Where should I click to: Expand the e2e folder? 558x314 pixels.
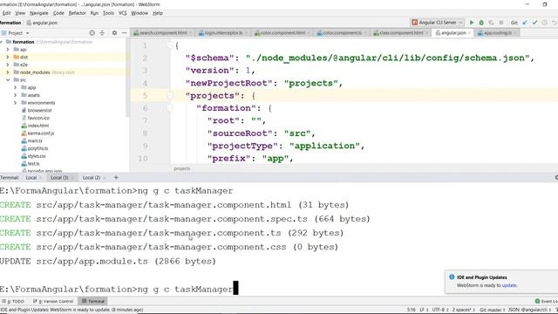[x=8, y=65]
